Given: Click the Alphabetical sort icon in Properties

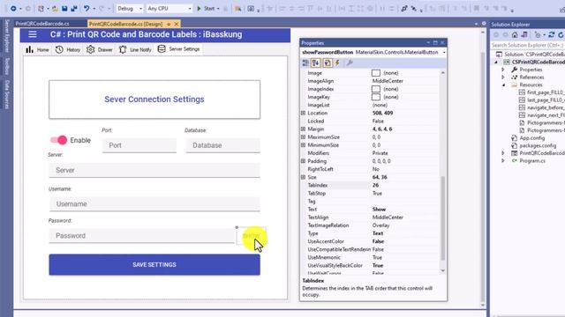Looking at the screenshot, I should pos(316,63).
